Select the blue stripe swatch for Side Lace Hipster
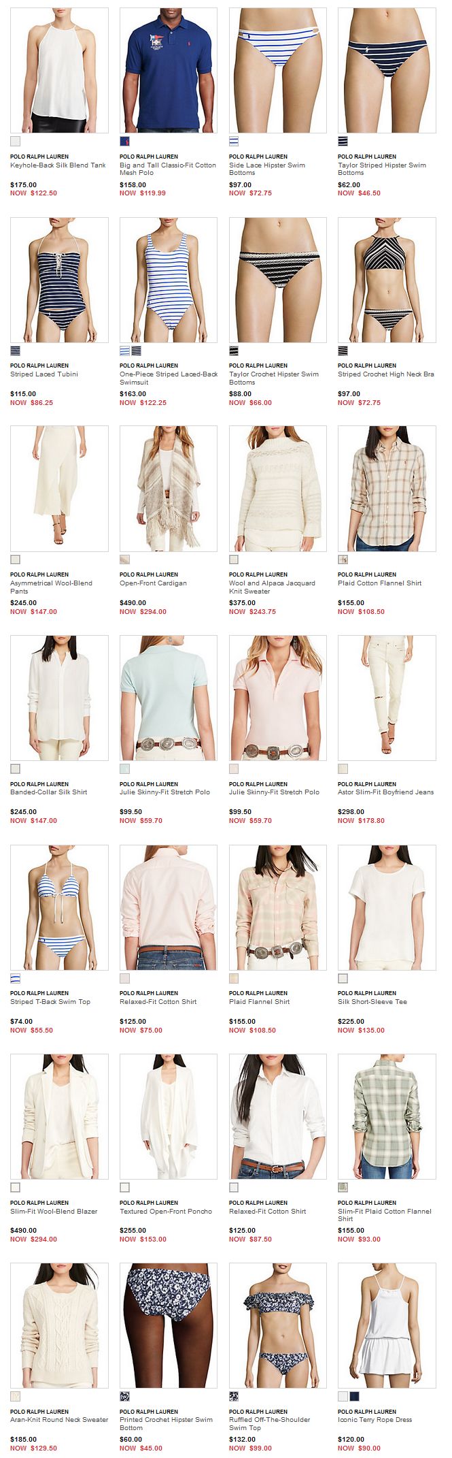 [x=234, y=142]
